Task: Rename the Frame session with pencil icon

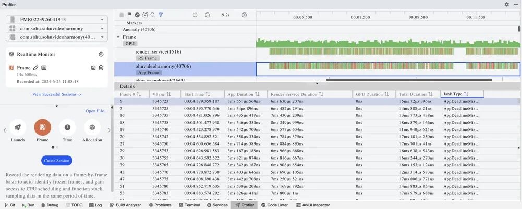Action: pos(36,68)
